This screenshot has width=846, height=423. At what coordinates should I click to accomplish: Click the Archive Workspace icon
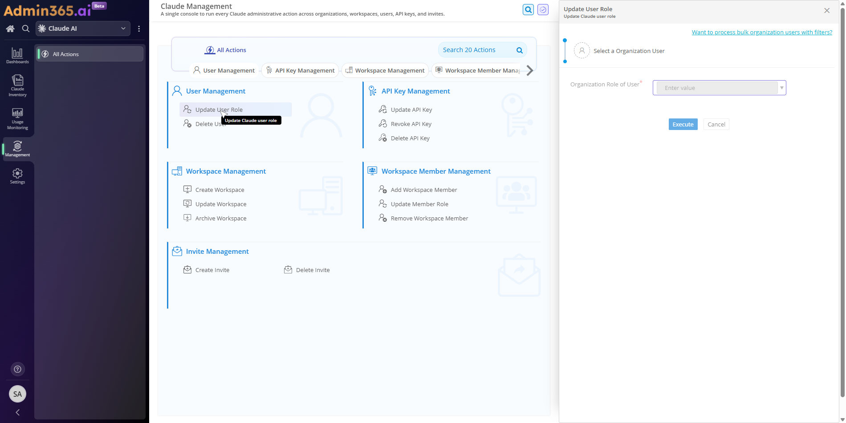187,218
